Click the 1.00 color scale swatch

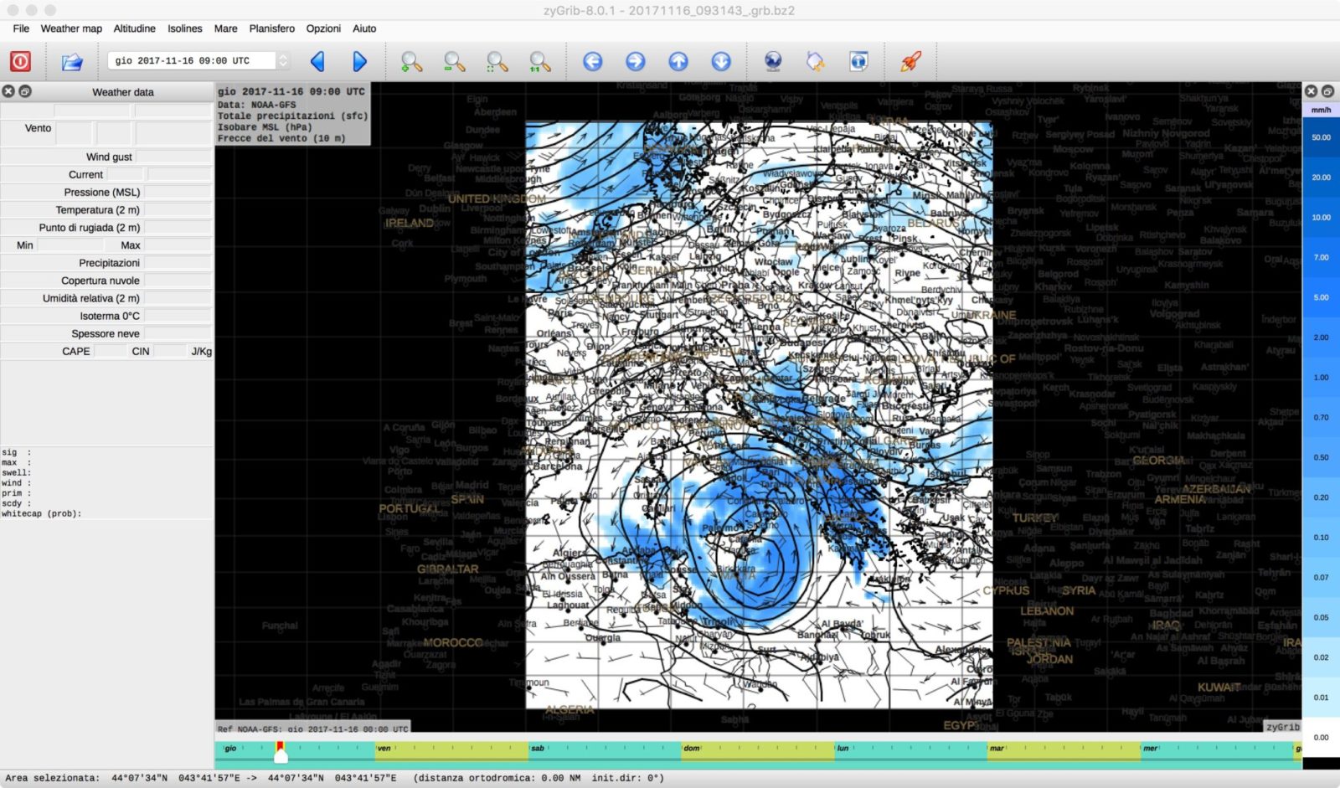1321,378
